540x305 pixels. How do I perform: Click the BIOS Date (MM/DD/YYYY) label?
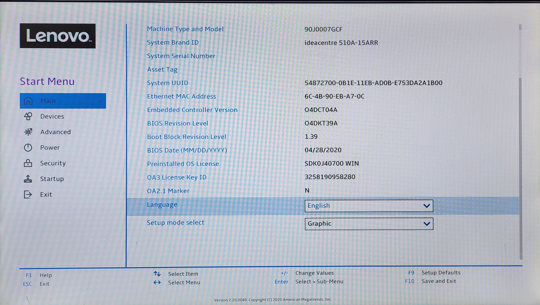pos(187,151)
